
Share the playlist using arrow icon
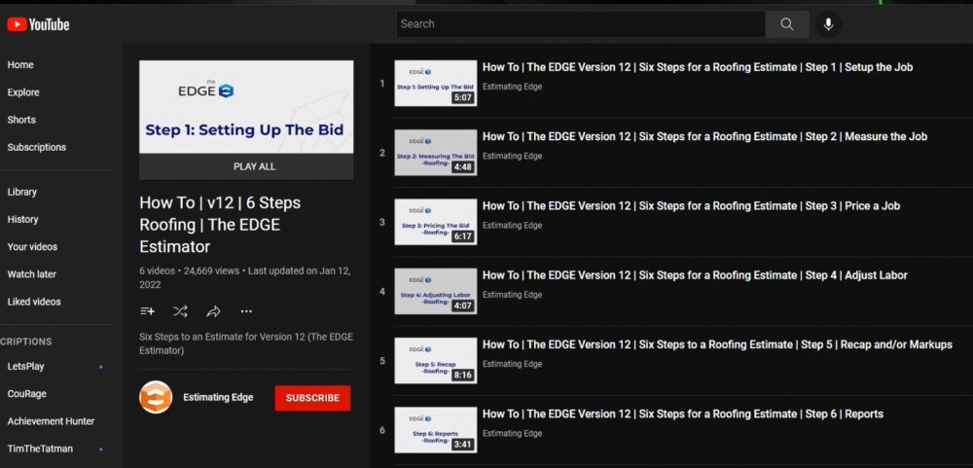(x=213, y=311)
